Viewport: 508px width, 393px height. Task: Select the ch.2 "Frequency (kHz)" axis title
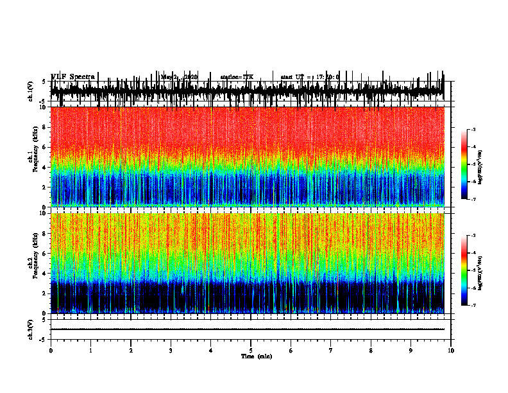(35, 256)
